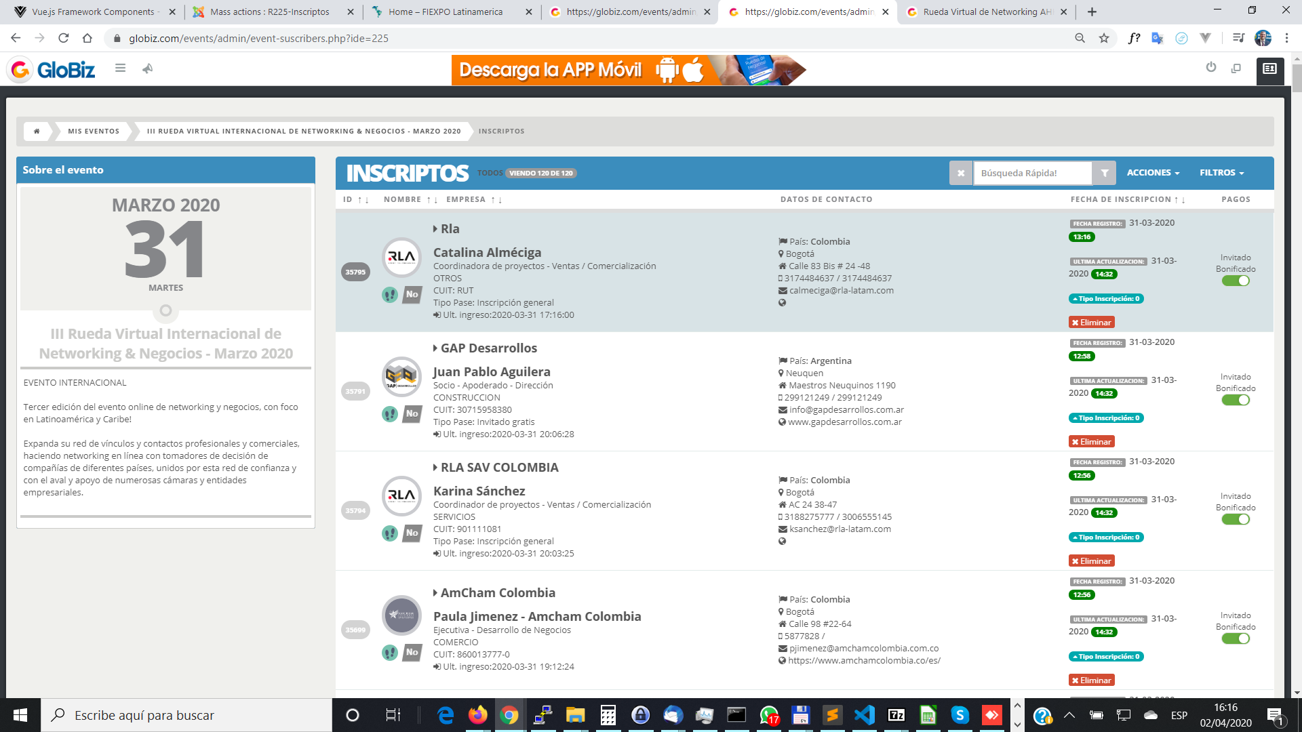The height and width of the screenshot is (732, 1302).
Task: Click the power logout icon
Action: [1211, 67]
